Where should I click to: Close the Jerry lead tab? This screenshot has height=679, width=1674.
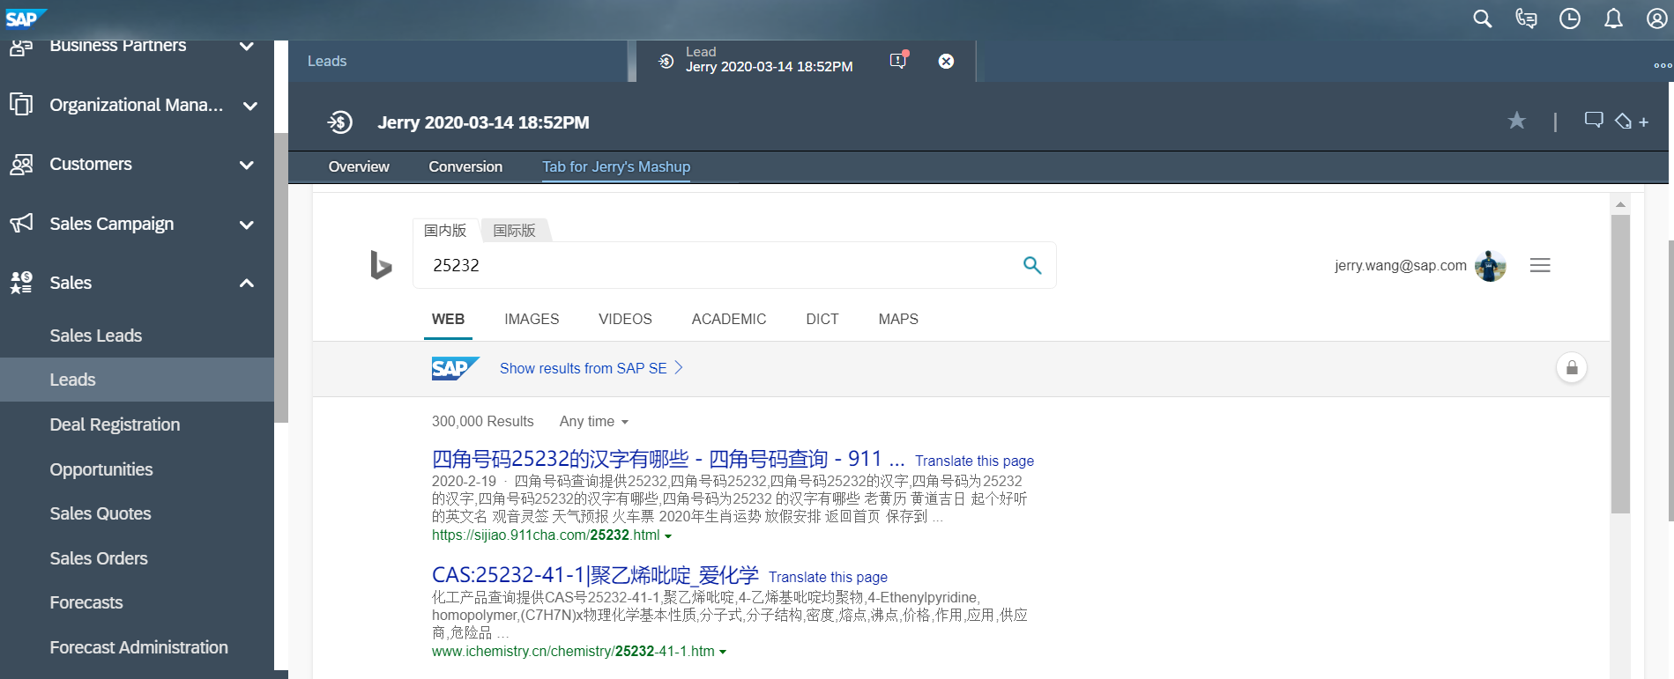pos(946,61)
